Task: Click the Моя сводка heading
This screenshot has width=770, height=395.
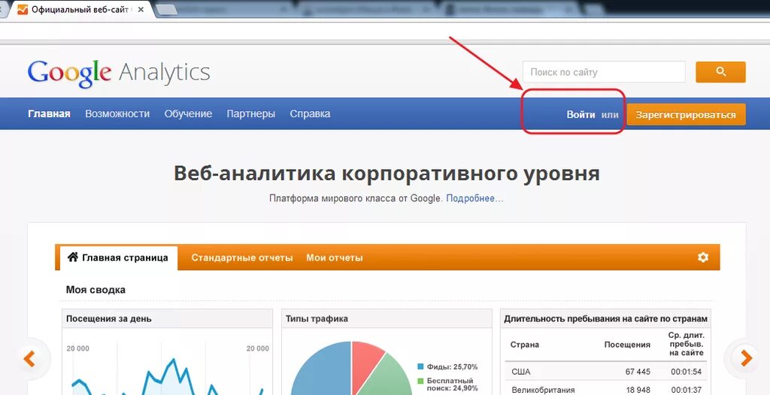Action: pyautogui.click(x=95, y=290)
